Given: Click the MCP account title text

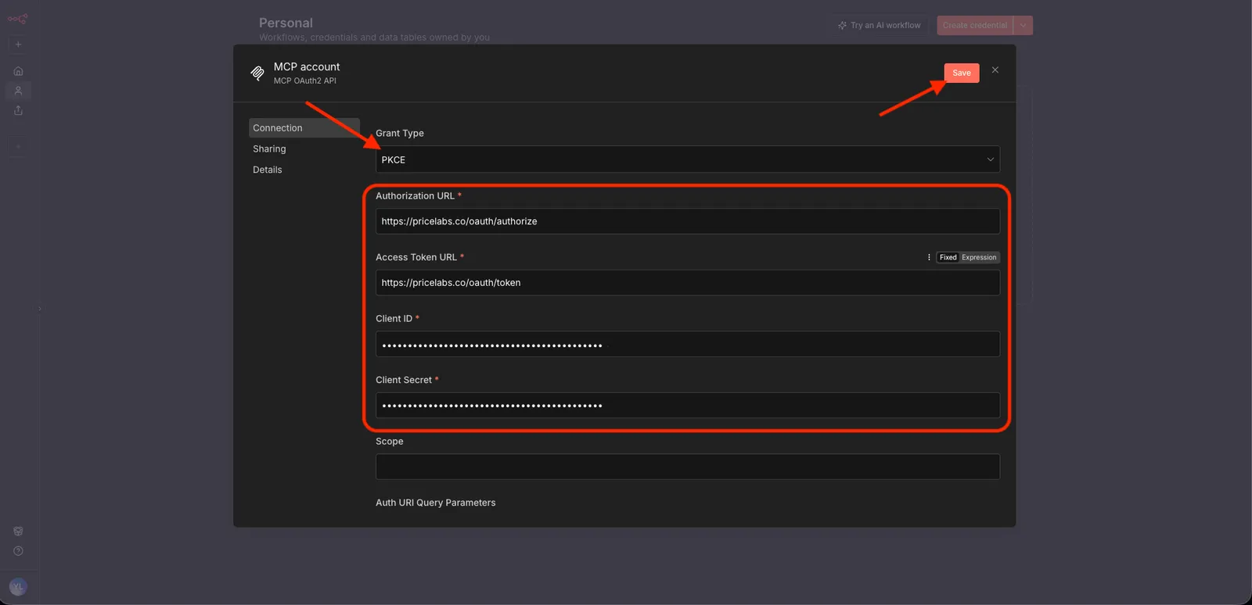Looking at the screenshot, I should 307,67.
